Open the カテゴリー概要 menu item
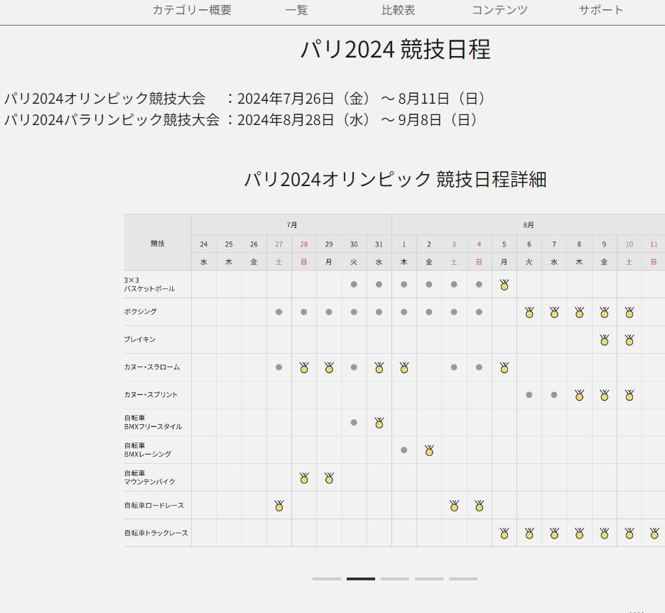Viewport: 665px width, 613px height. click(192, 10)
